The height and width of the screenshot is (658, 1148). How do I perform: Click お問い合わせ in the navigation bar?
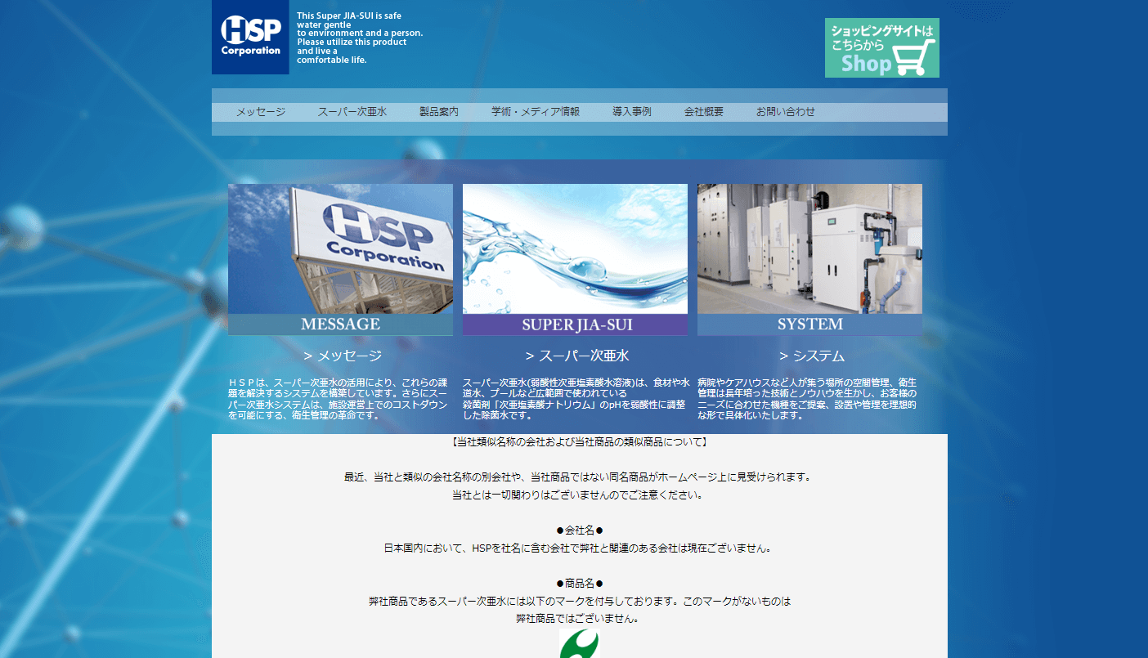[786, 112]
